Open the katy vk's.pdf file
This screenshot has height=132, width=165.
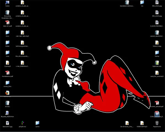tap(7, 23)
